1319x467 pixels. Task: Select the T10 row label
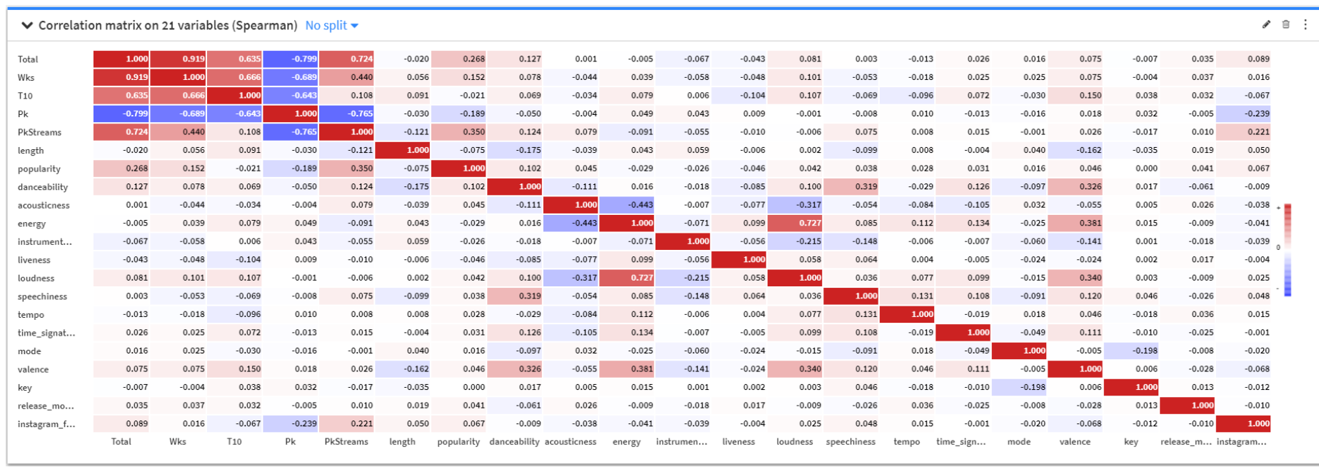(x=25, y=96)
